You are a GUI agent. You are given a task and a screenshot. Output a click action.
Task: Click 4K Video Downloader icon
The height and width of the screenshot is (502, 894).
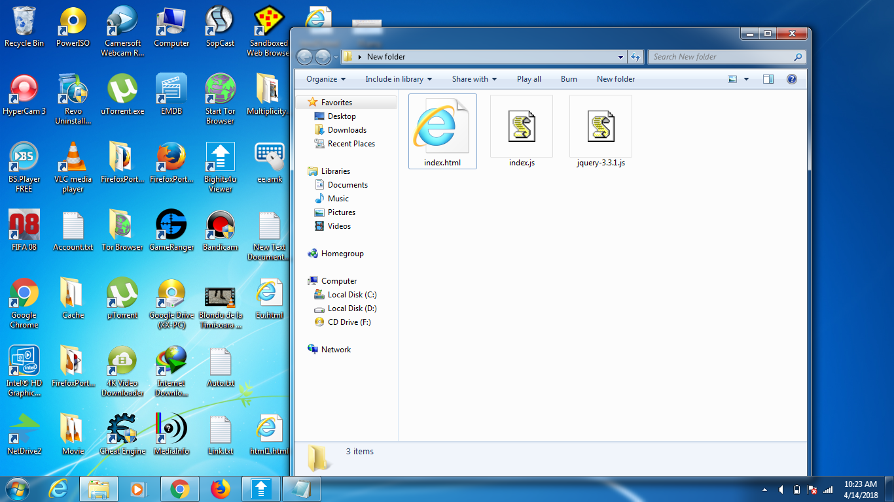click(122, 371)
